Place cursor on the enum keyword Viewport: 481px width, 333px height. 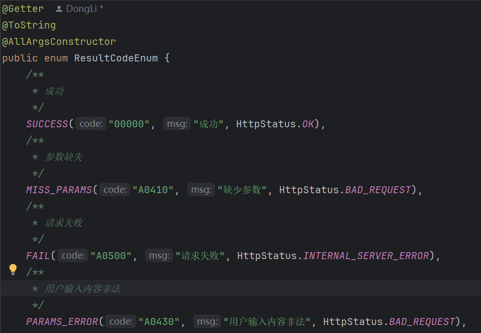(x=56, y=58)
